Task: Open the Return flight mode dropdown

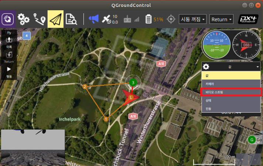Action: pyautogui.click(x=221, y=19)
